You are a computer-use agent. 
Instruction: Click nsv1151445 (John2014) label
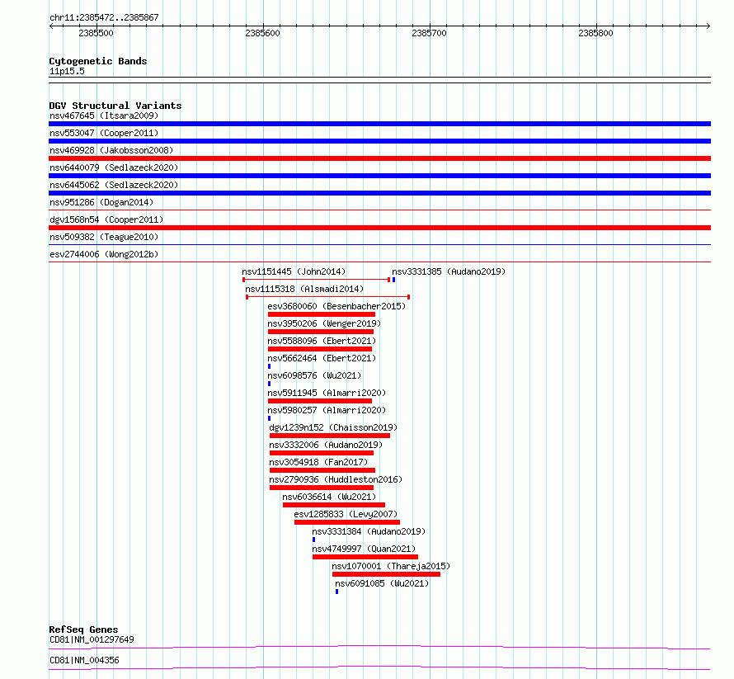coord(294,271)
